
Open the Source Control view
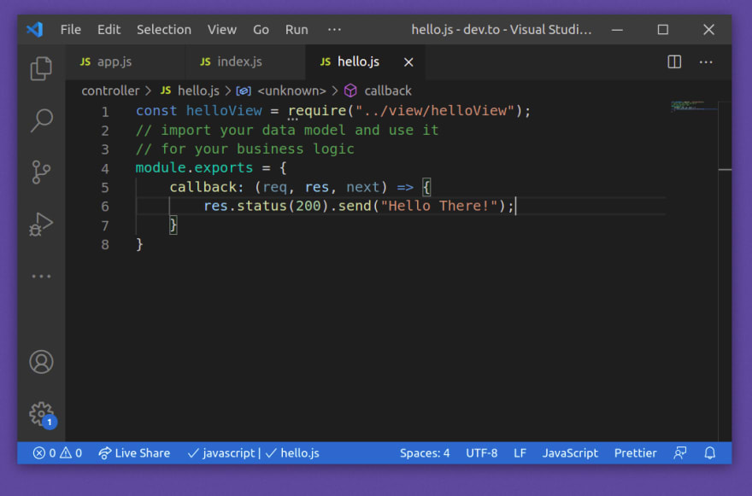41,172
